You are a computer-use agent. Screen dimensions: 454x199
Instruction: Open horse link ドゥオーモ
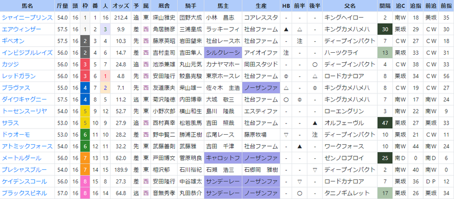tap(16, 135)
